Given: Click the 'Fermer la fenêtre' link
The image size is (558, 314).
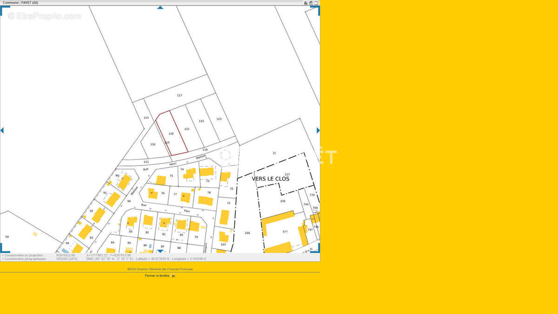Looking at the screenshot, I should pos(157,276).
